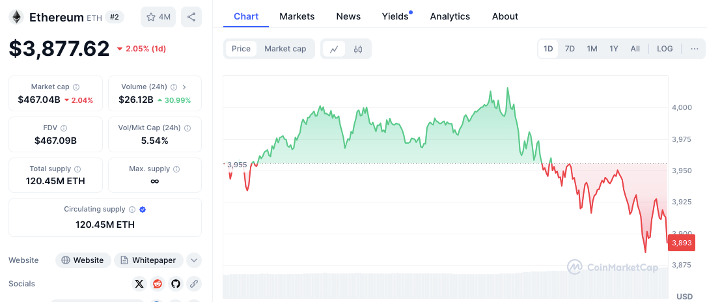Open Ethereum's X (Twitter) social link
Image resolution: width=707 pixels, height=302 pixels.
coord(139,284)
